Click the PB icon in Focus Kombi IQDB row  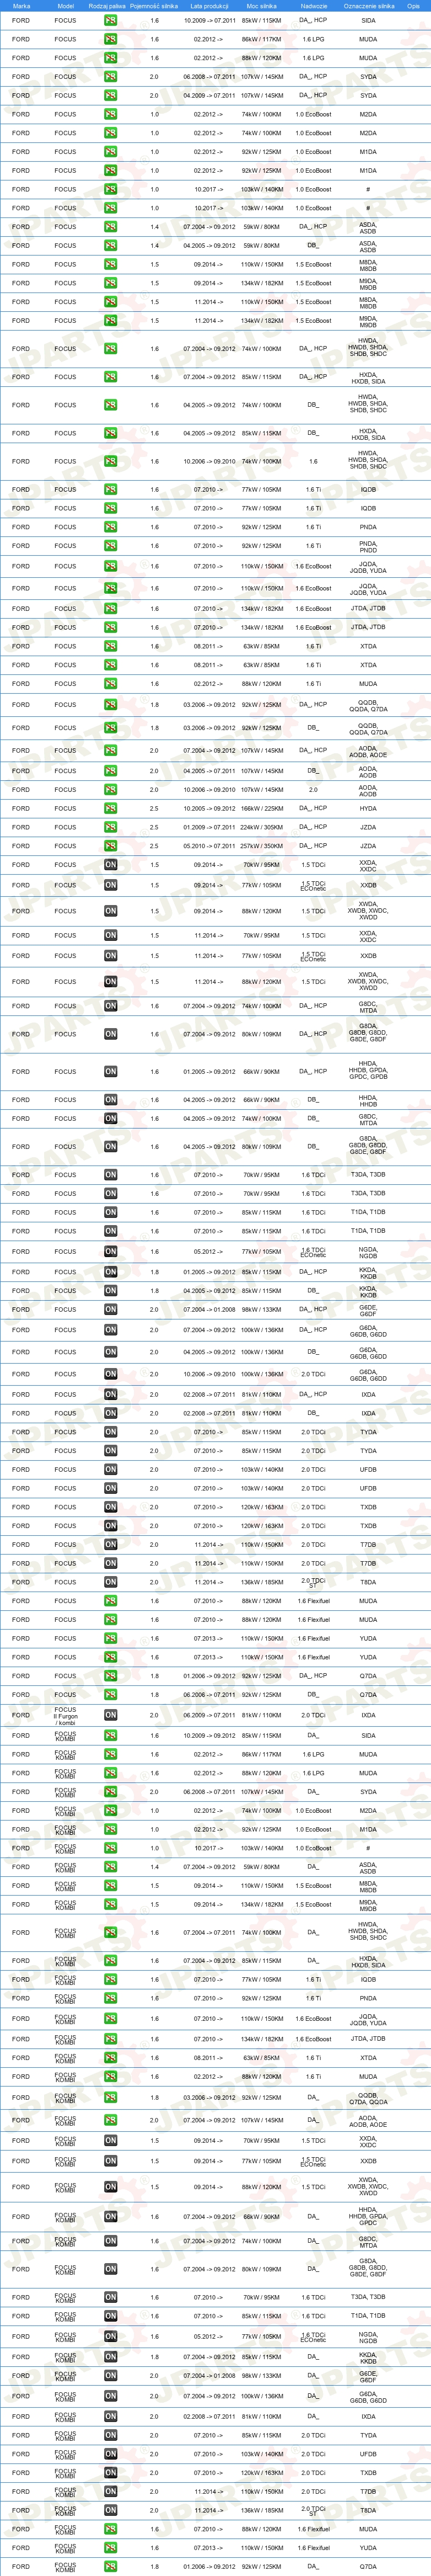[111, 1979]
